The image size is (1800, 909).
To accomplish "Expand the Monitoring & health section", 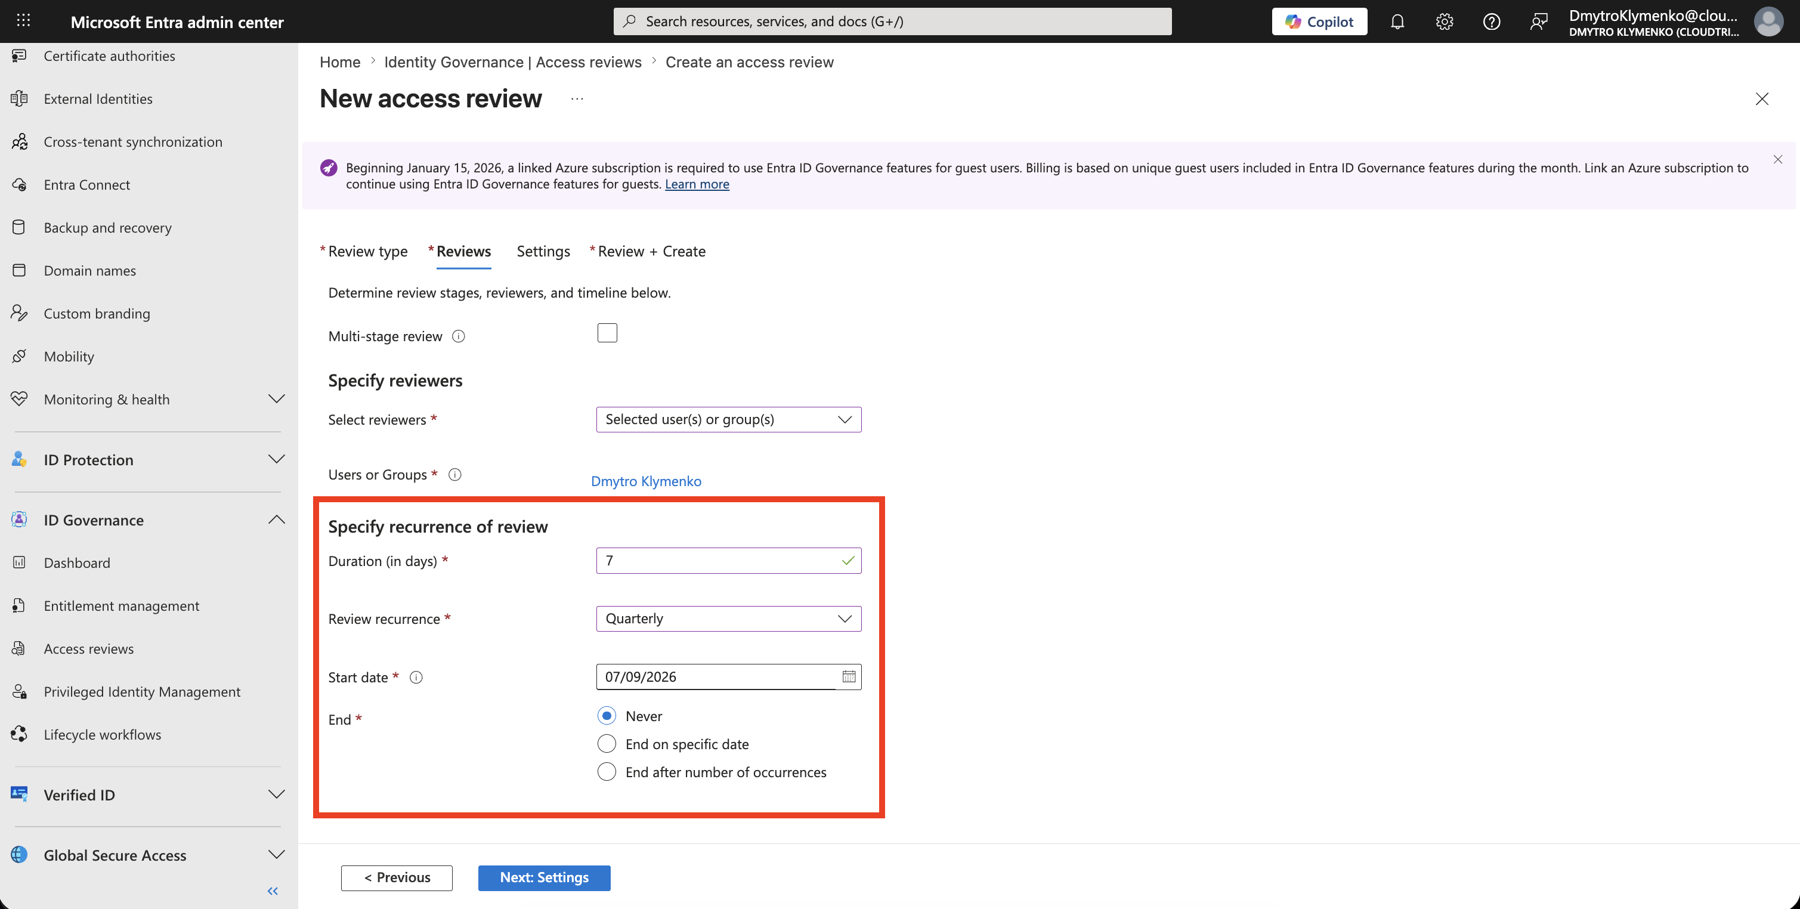I will click(x=276, y=399).
